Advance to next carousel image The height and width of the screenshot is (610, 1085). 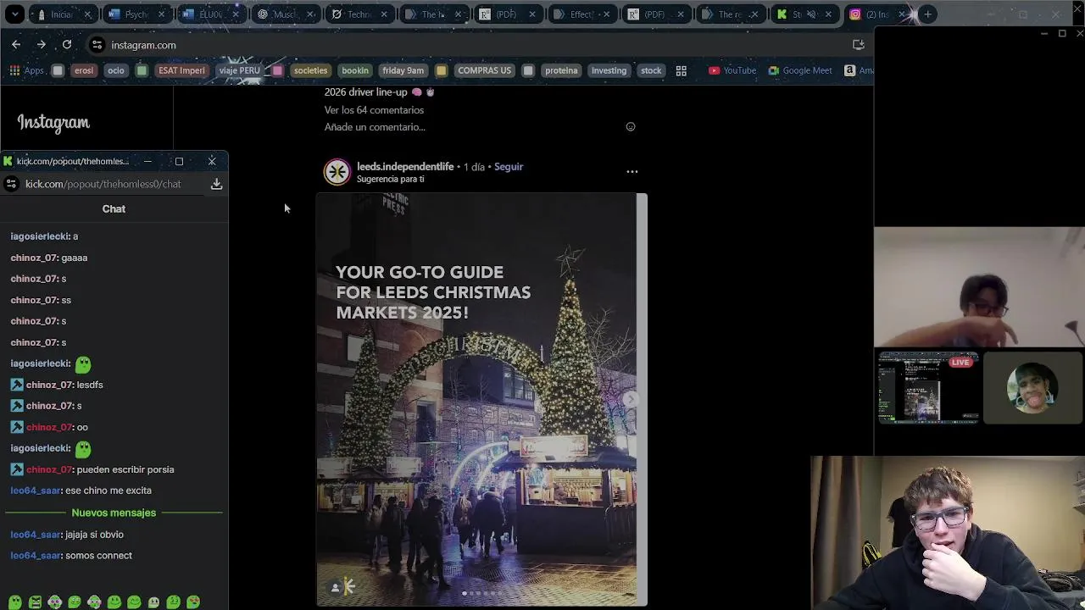point(629,399)
